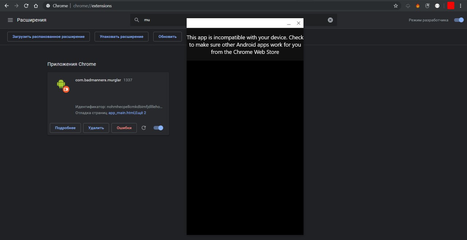The height and width of the screenshot is (240, 467).
Task: Click the incompatible device message text
Action: click(245, 44)
